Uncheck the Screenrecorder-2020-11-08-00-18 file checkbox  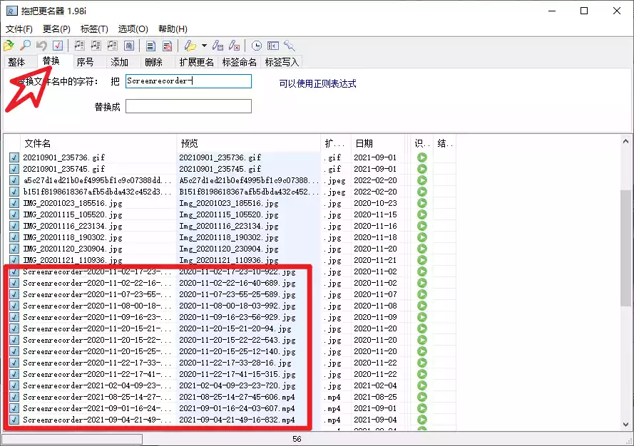14,306
